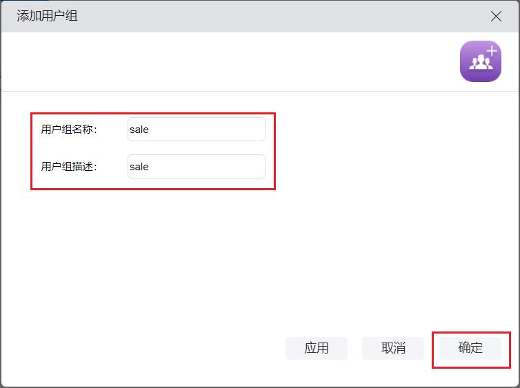Focus the 用户组描述 input field
Screen dimensions: 520x388
(196, 166)
